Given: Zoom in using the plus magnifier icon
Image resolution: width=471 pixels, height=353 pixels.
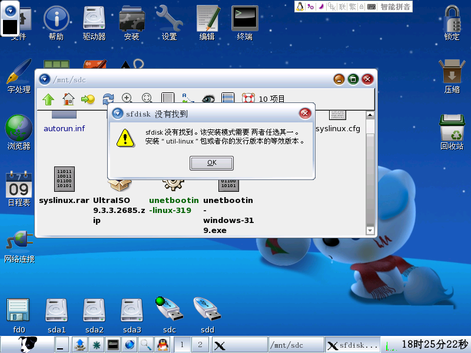Looking at the screenshot, I should pyautogui.click(x=127, y=98).
